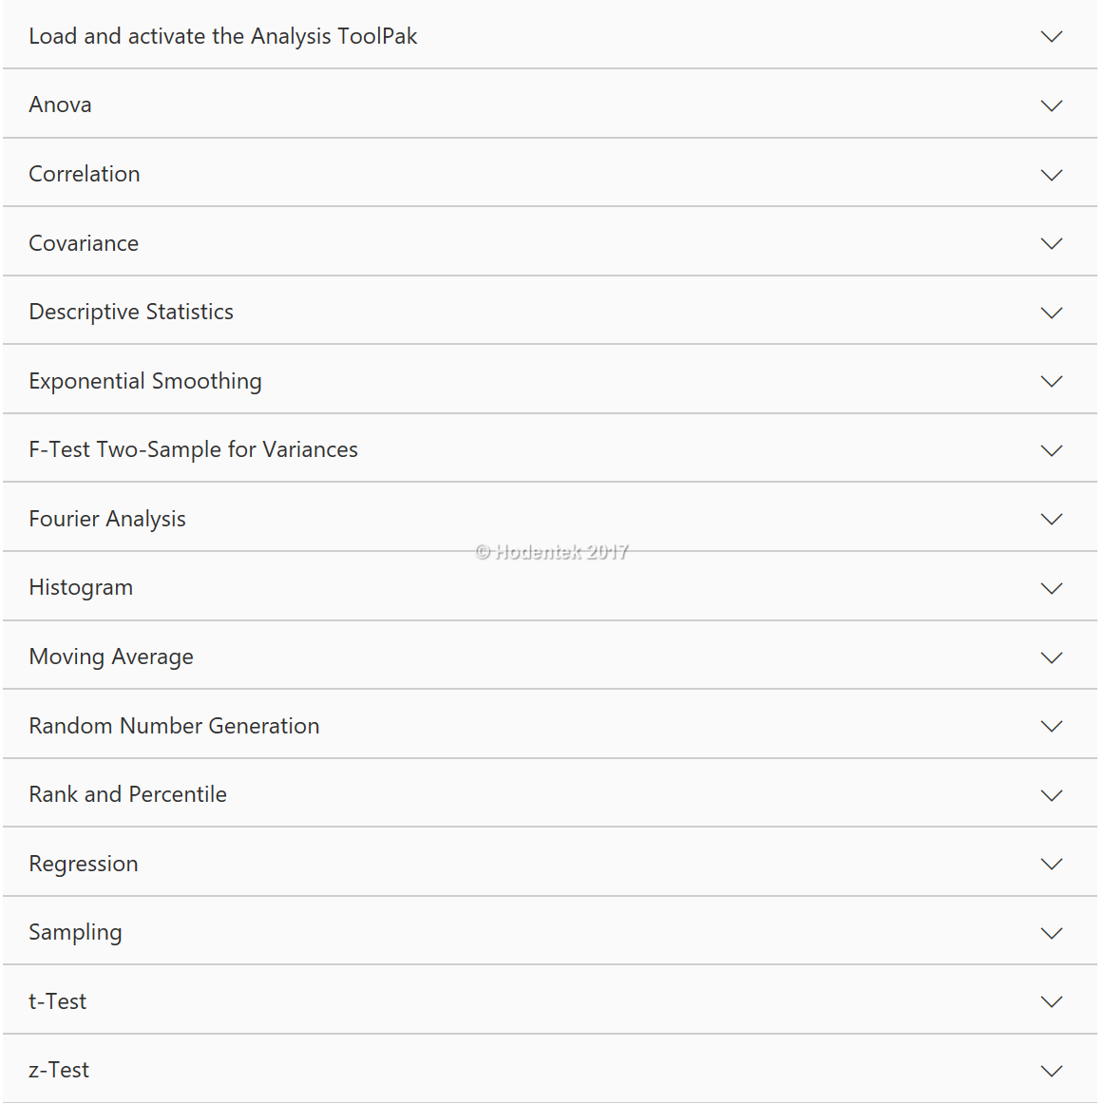Toggle the Histogram section chevron
The width and height of the screenshot is (1103, 1104).
[x=1051, y=588]
